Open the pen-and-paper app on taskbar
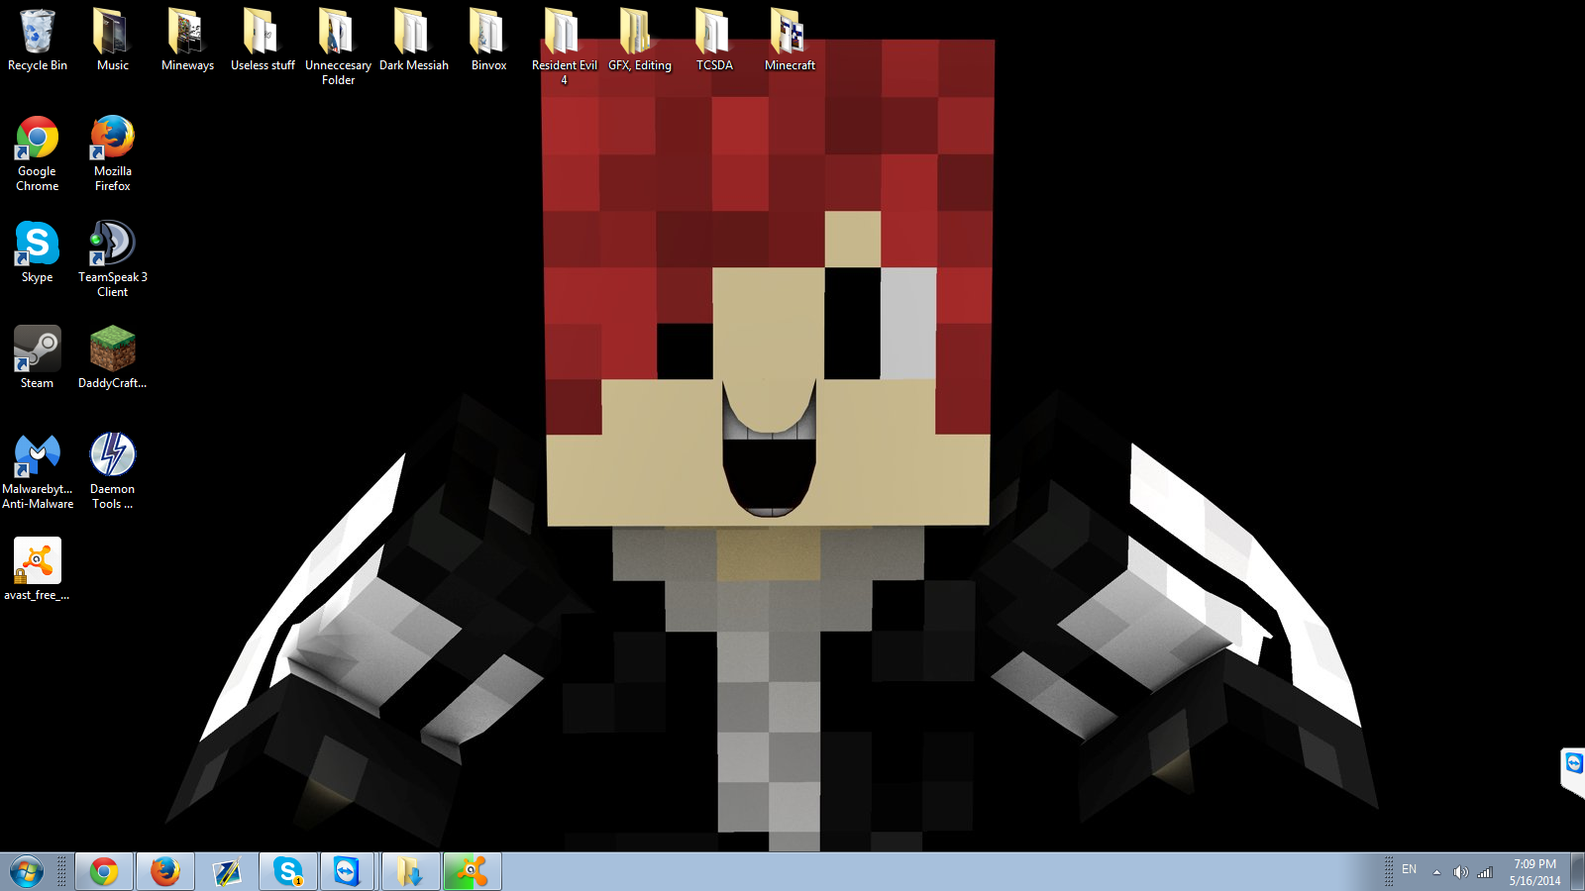1585x891 pixels. [x=227, y=872]
